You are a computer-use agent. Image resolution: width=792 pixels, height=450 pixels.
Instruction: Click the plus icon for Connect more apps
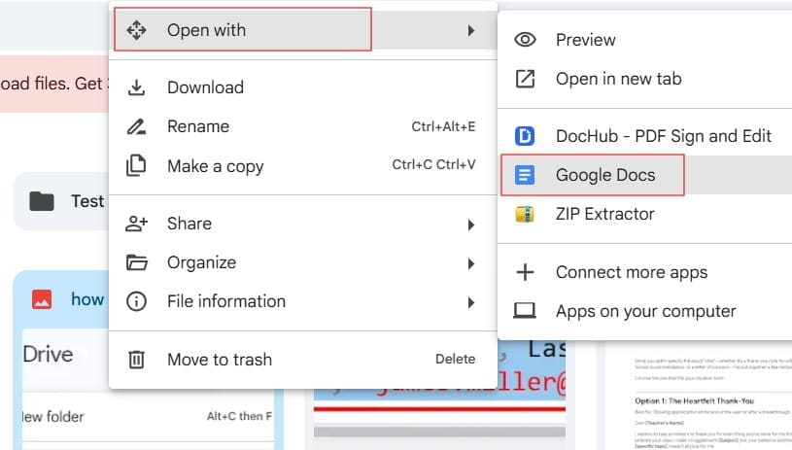(525, 272)
